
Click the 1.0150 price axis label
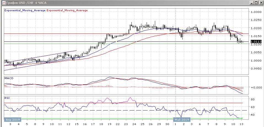click(x=255, y=36)
